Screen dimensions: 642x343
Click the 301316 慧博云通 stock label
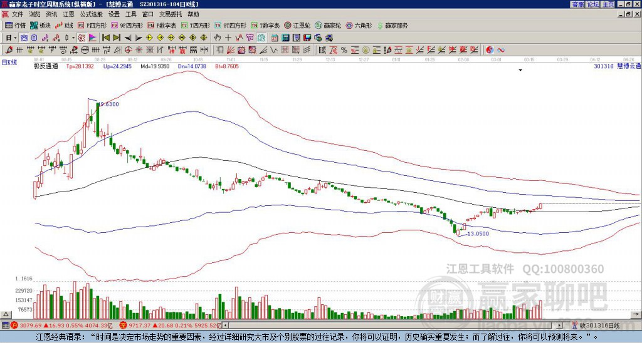click(x=617, y=66)
